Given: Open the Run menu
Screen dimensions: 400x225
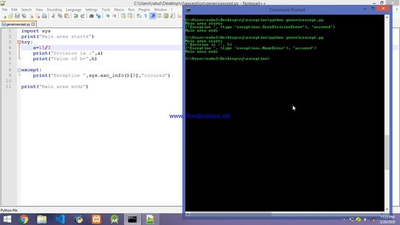Looking at the screenshot, I should tap(131, 10).
